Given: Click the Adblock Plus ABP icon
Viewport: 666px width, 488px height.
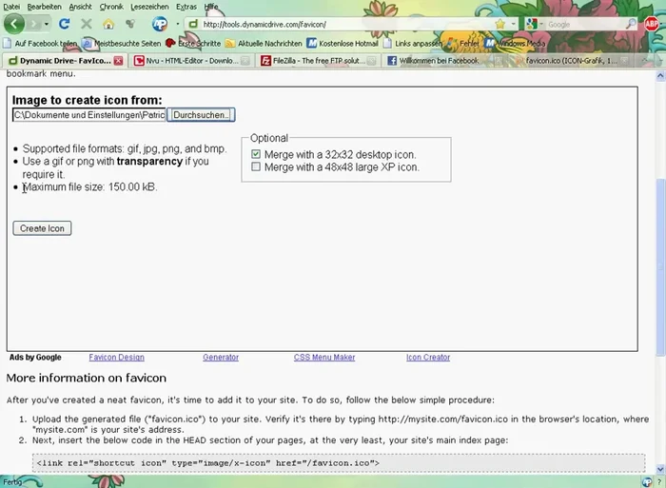Looking at the screenshot, I should tap(652, 24).
